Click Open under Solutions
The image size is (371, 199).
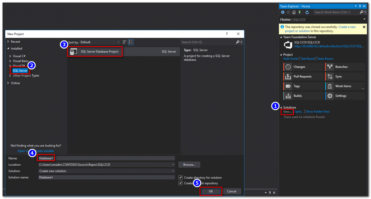tap(299, 111)
